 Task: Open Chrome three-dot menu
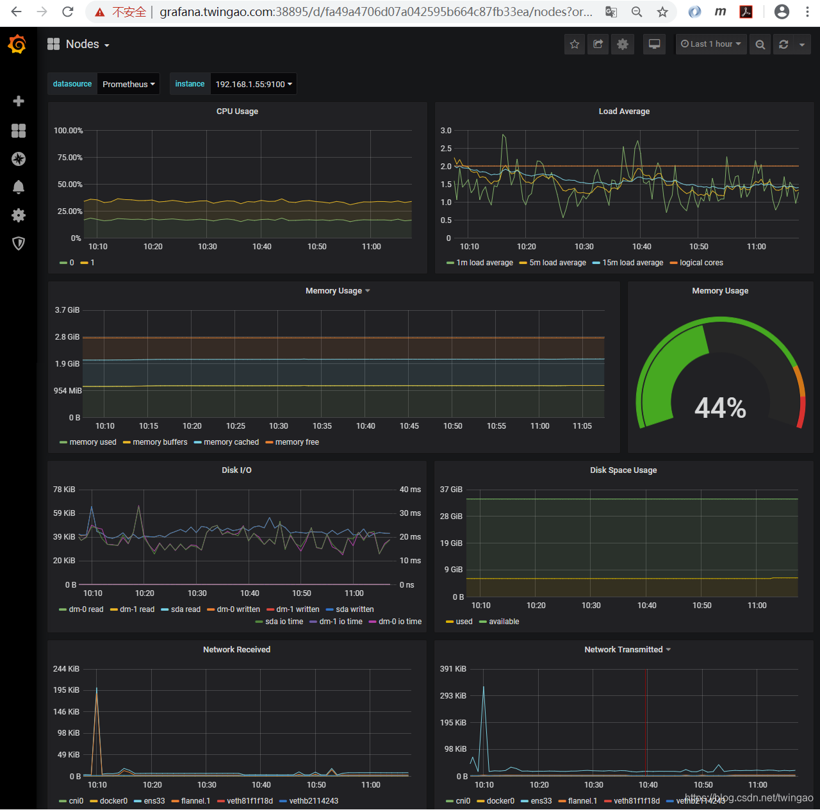pos(807,12)
